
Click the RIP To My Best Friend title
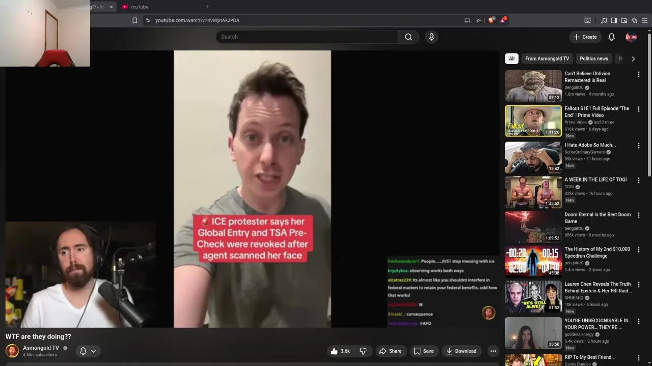tap(589, 357)
